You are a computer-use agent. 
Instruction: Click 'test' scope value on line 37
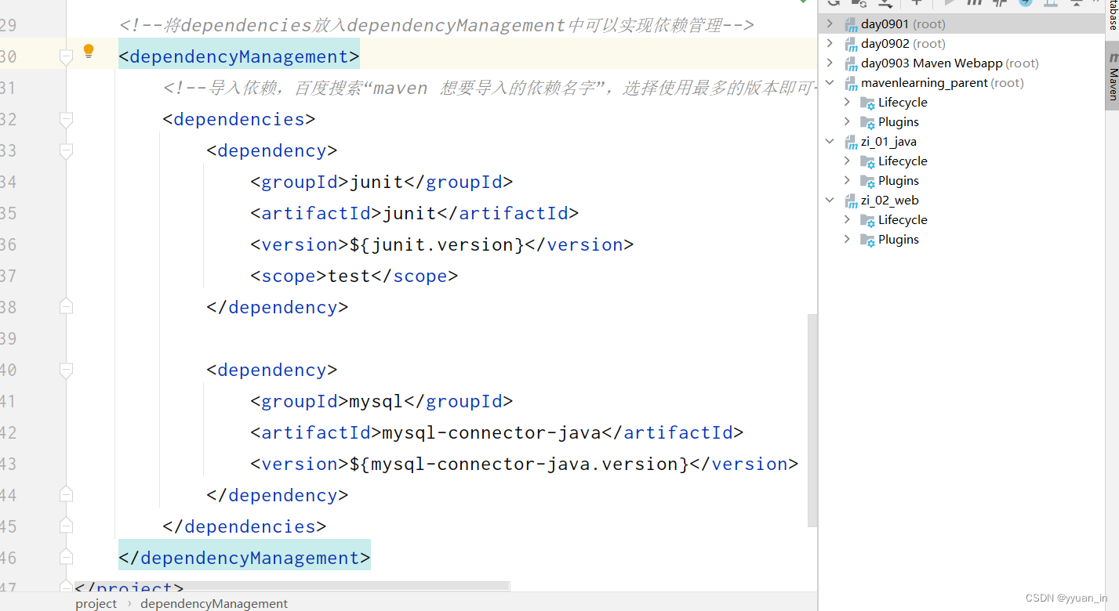click(x=349, y=276)
